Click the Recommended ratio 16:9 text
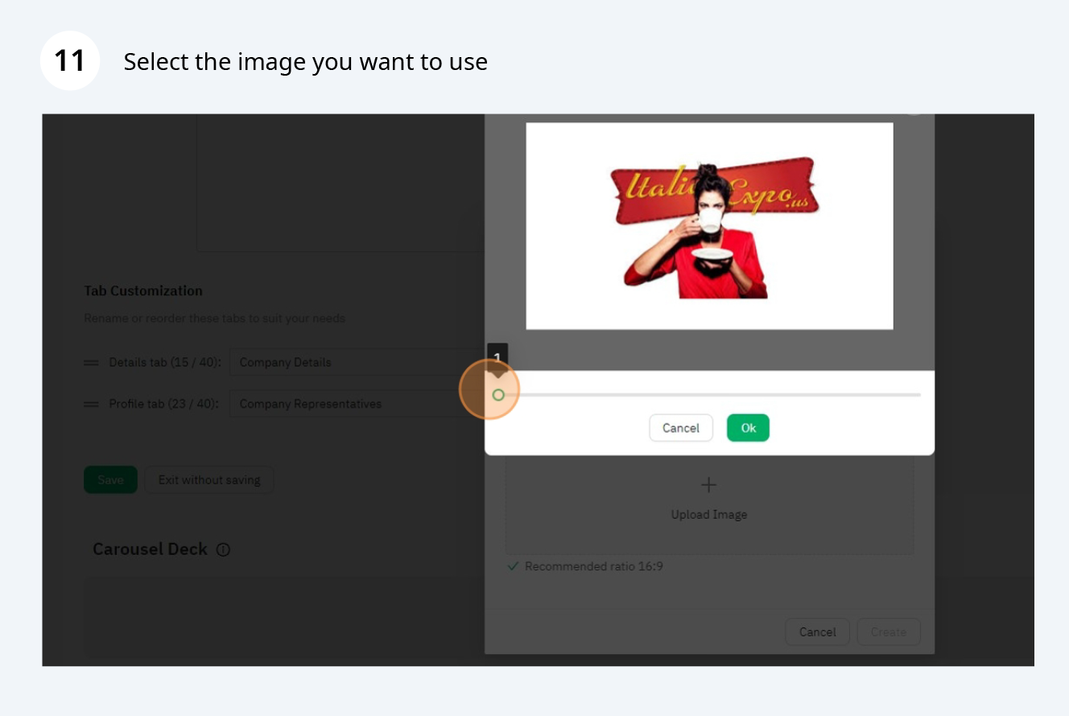Image resolution: width=1069 pixels, height=716 pixels. (594, 566)
